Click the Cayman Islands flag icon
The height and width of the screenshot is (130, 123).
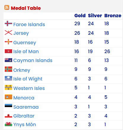coord(8,60)
